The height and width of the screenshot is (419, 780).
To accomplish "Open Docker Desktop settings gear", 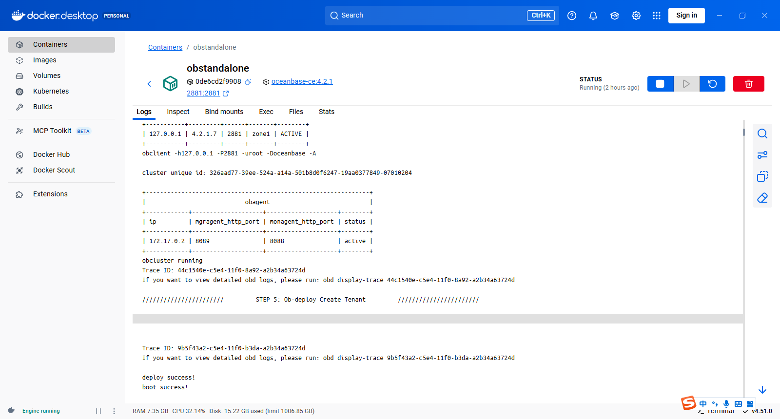I will [x=636, y=16].
